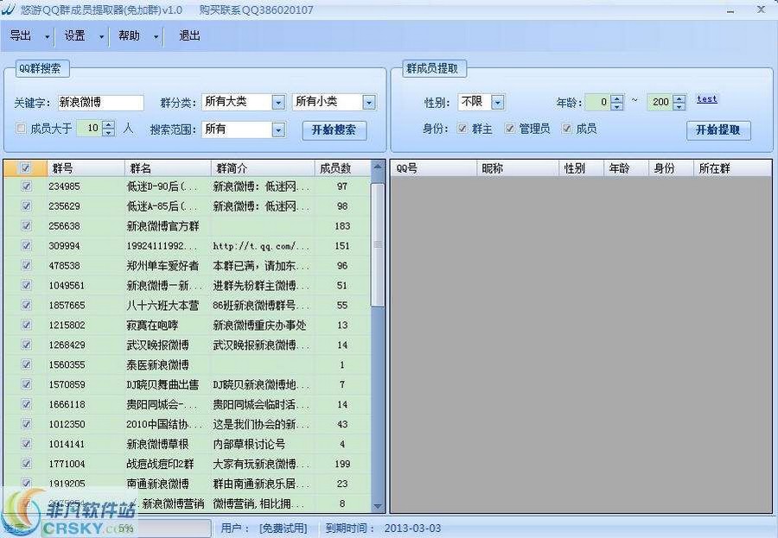Toggle the 管理员 checkbox
Viewport: 778px width, 538px height.
(509, 129)
